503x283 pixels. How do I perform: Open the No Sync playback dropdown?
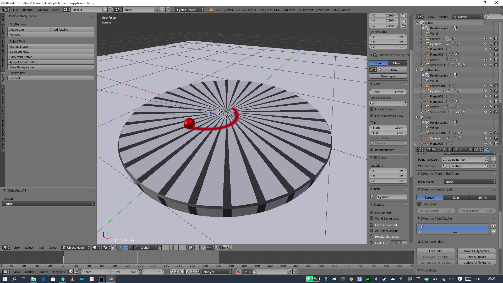pos(217,272)
